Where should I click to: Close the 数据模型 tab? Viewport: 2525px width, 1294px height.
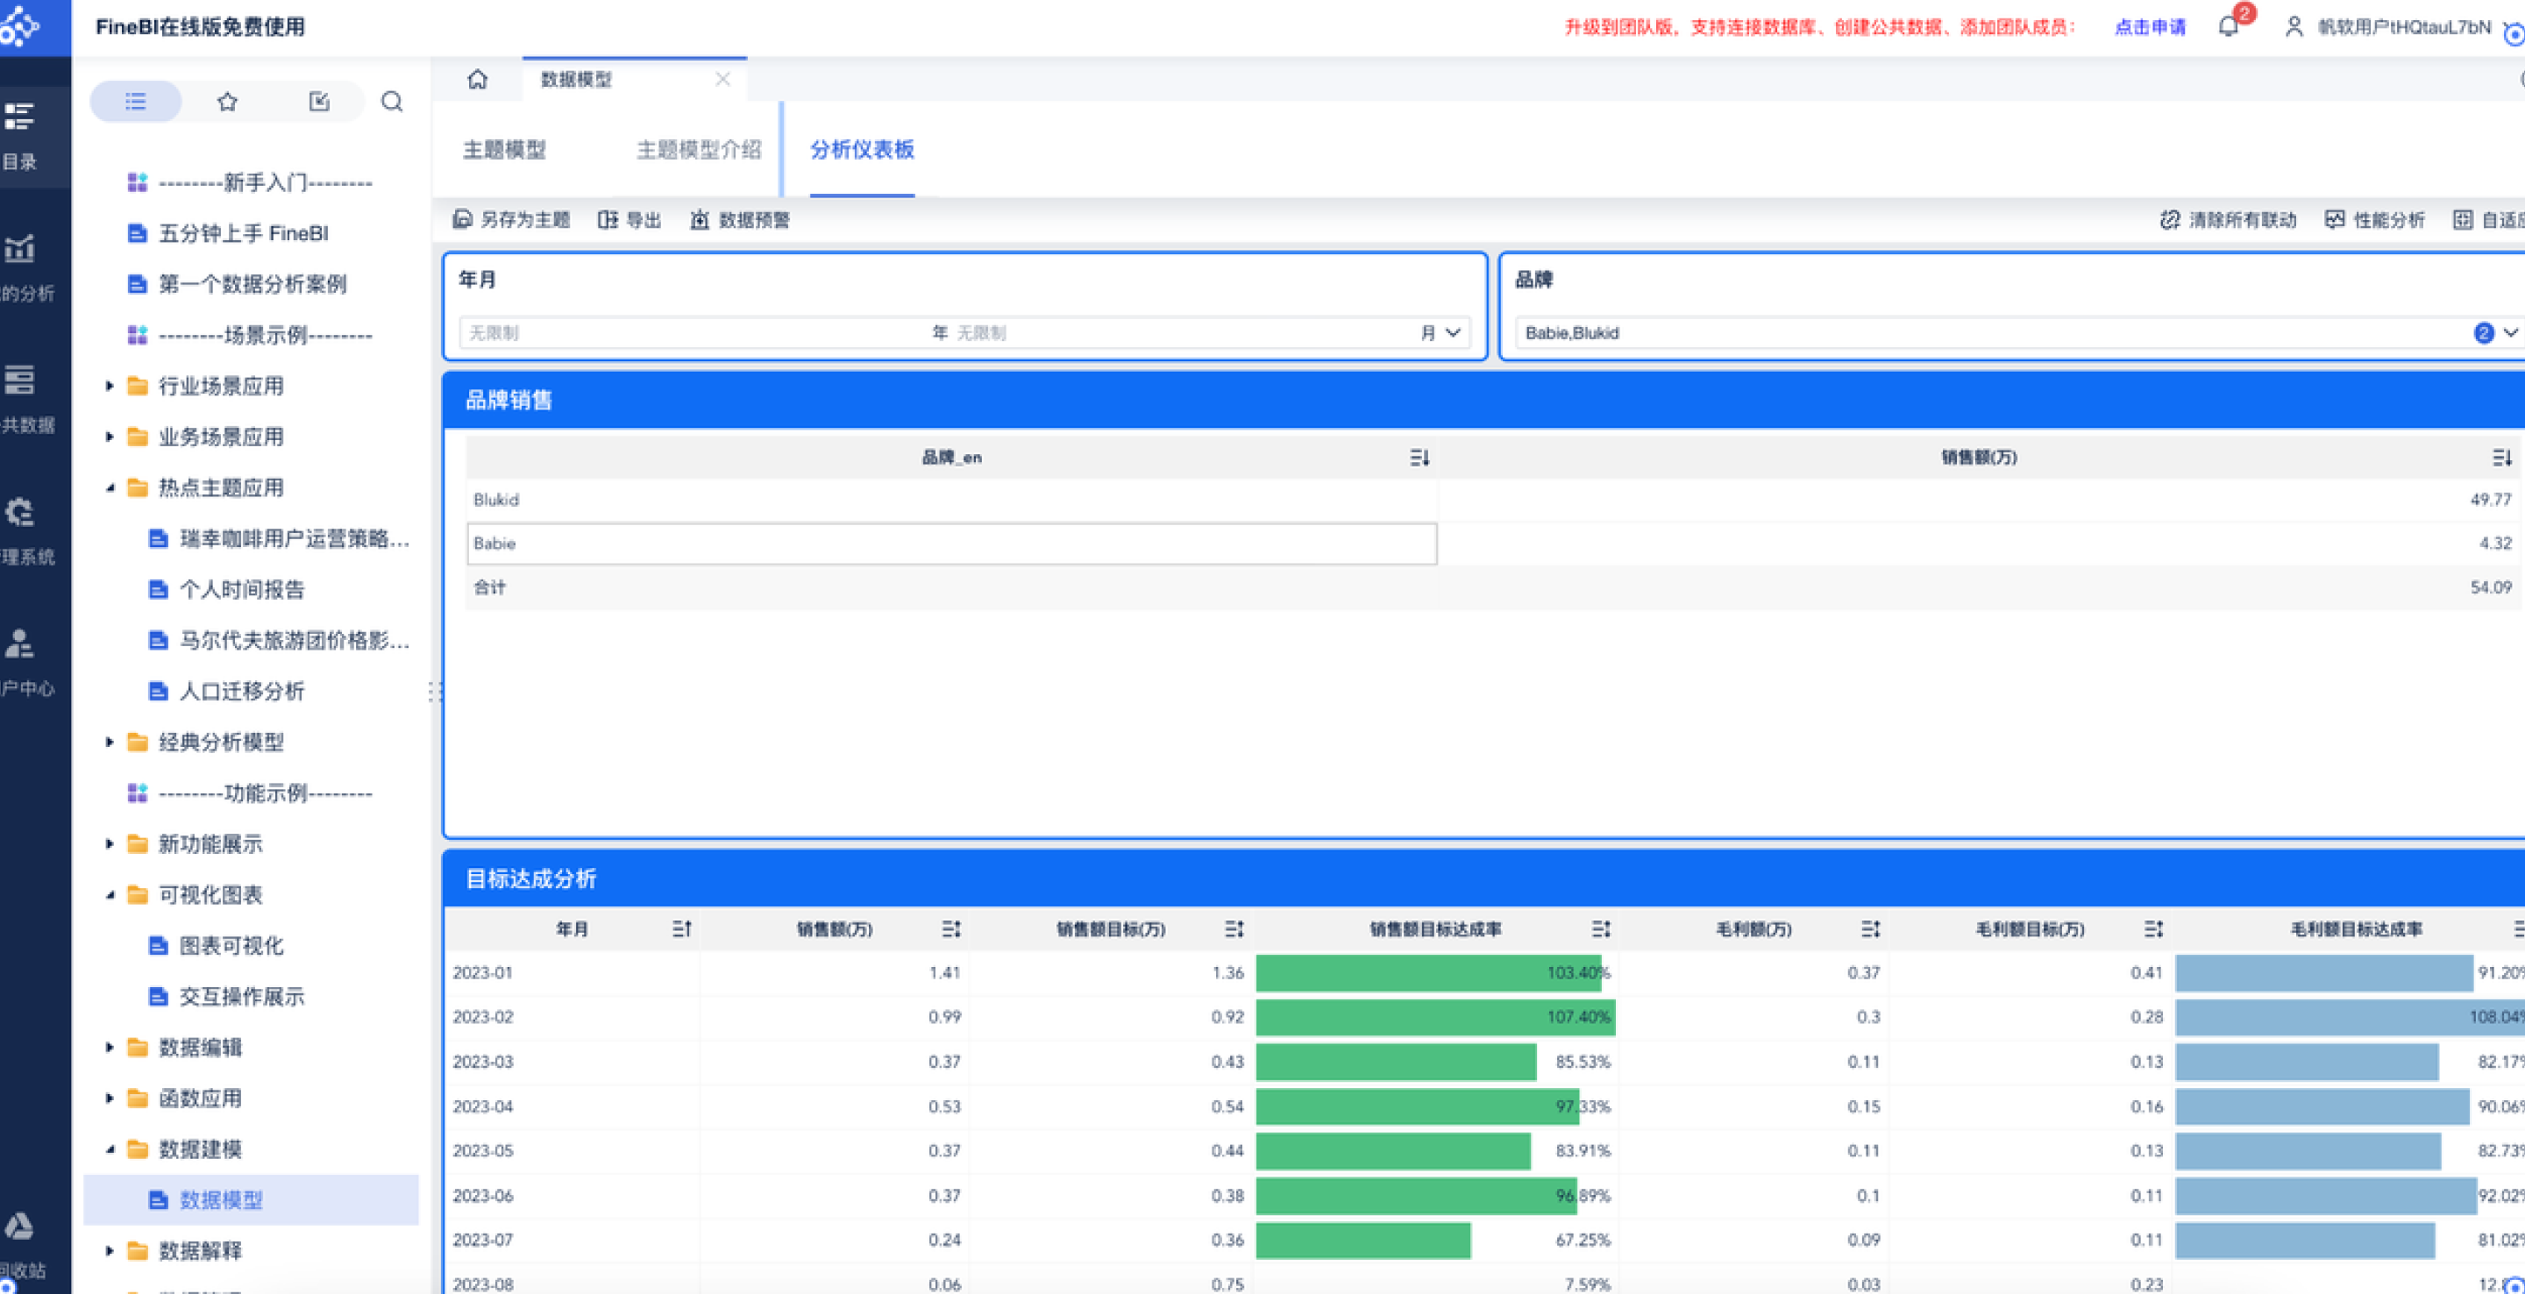pos(723,78)
